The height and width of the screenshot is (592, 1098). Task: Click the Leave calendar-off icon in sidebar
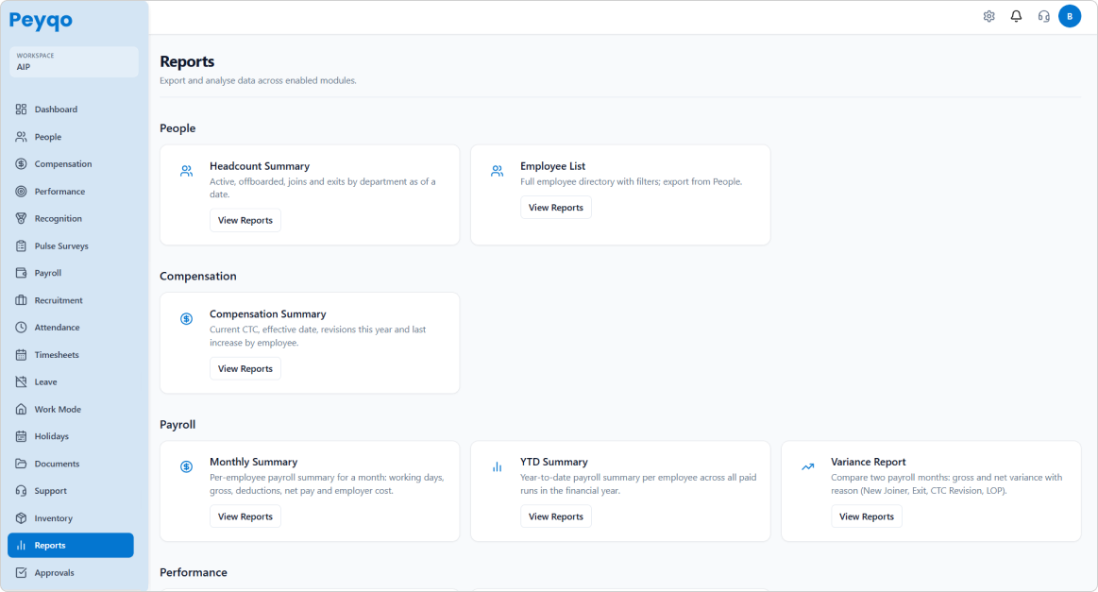(21, 381)
